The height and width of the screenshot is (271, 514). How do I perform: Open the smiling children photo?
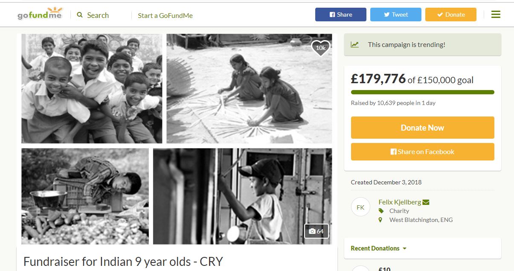click(x=92, y=89)
